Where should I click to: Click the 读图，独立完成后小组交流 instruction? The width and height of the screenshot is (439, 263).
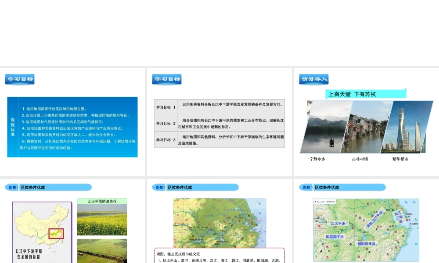(x=178, y=254)
